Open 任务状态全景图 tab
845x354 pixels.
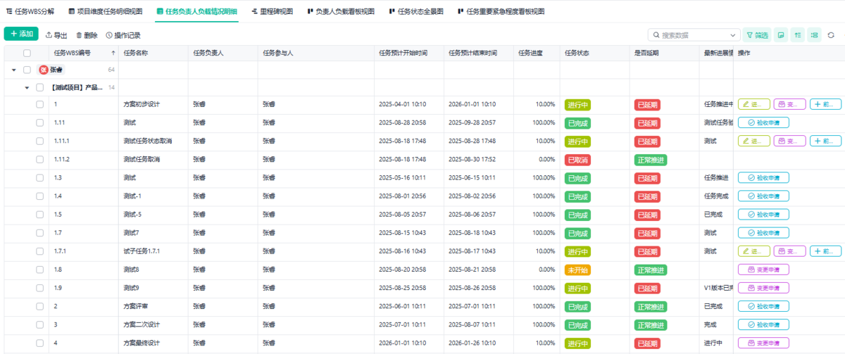(416, 11)
